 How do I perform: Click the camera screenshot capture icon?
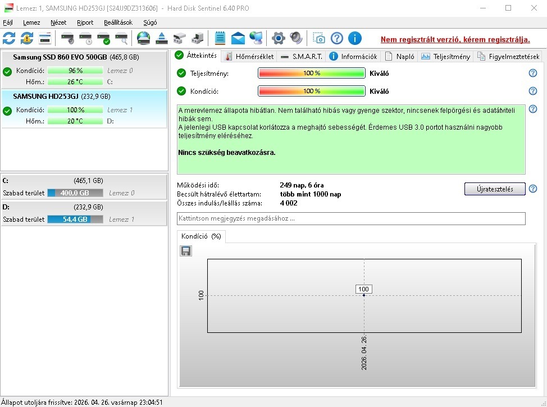pyautogui.click(x=319, y=38)
